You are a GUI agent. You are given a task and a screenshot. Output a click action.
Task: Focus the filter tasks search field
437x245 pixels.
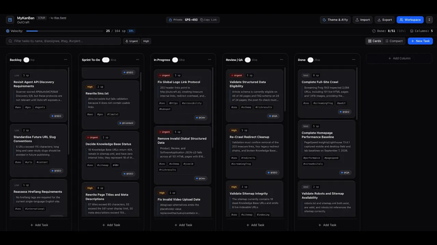click(64, 41)
